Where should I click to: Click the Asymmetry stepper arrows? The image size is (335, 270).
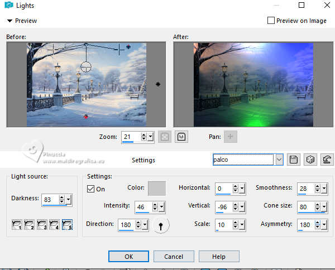click(x=318, y=225)
